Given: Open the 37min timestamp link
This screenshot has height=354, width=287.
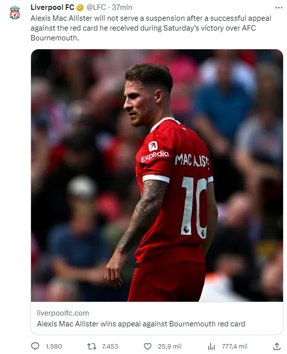Looking at the screenshot, I should click(x=122, y=7).
